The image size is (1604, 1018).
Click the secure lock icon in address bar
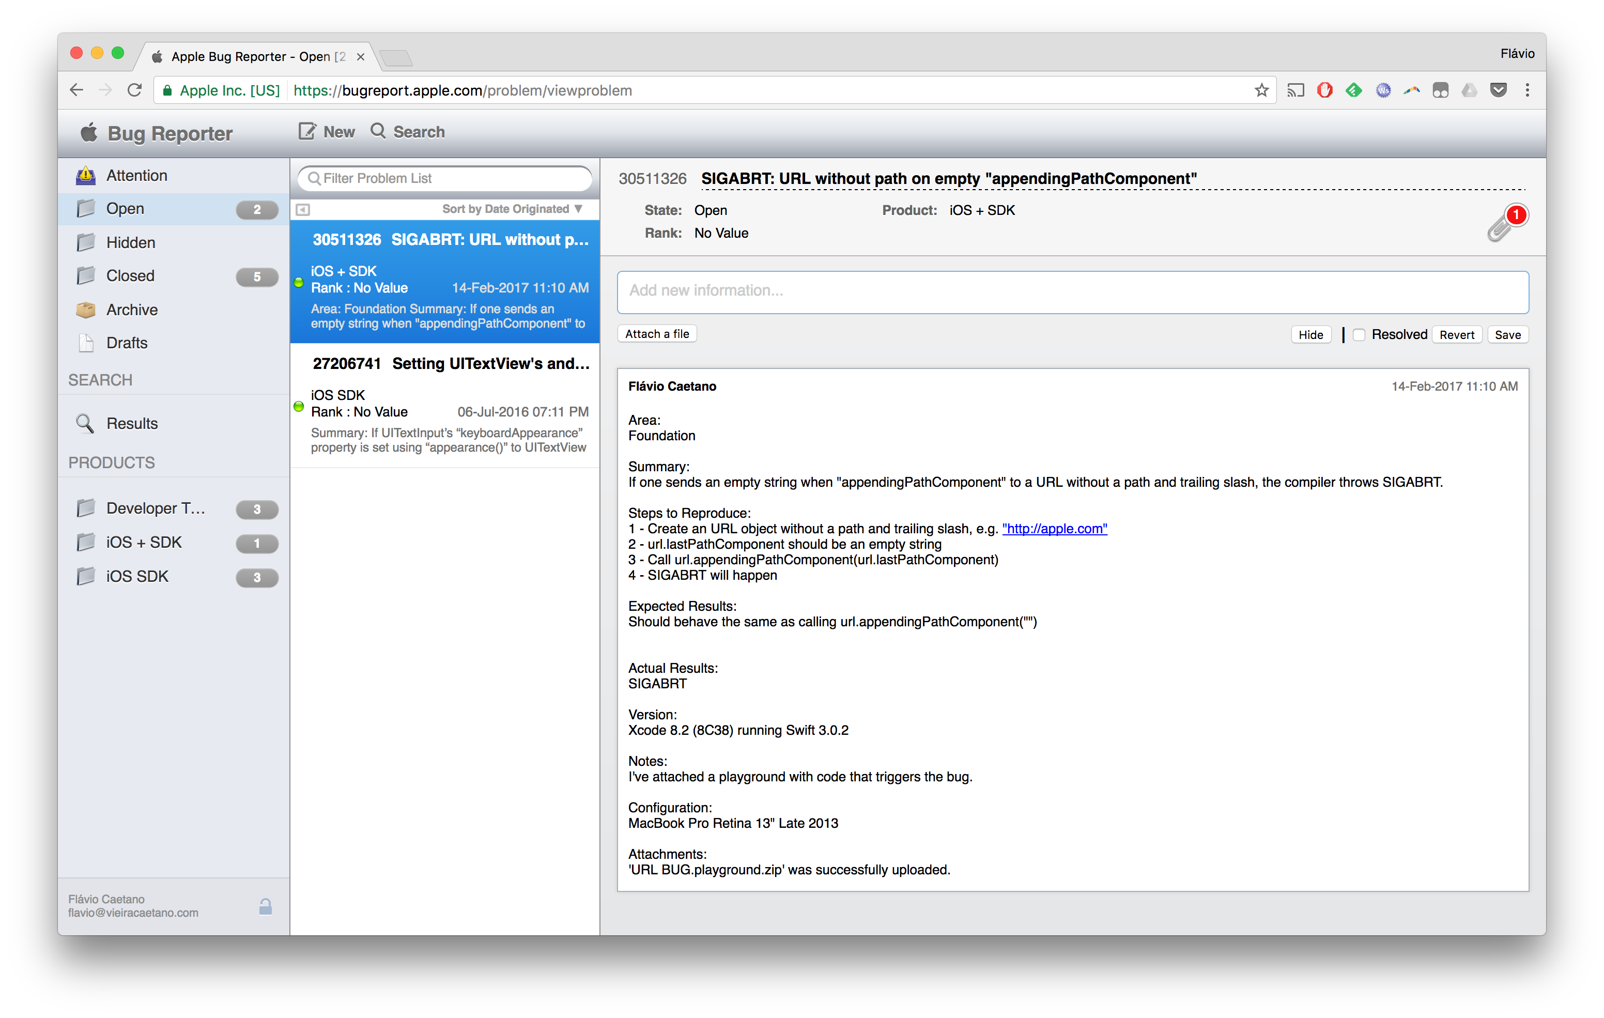[x=168, y=90]
